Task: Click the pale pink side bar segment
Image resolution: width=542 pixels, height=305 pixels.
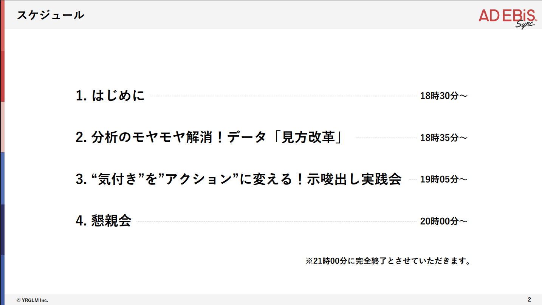Action: coord(2,127)
